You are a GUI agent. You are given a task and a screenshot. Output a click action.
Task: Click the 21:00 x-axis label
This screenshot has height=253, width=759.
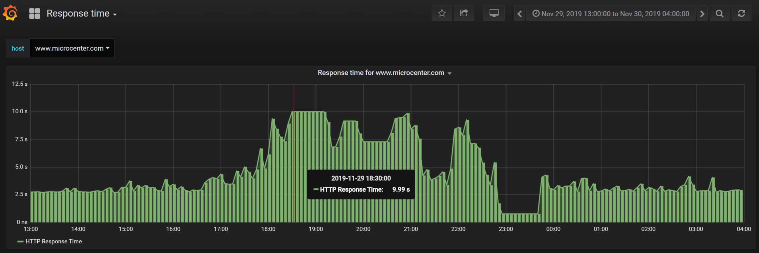pyautogui.click(x=411, y=229)
